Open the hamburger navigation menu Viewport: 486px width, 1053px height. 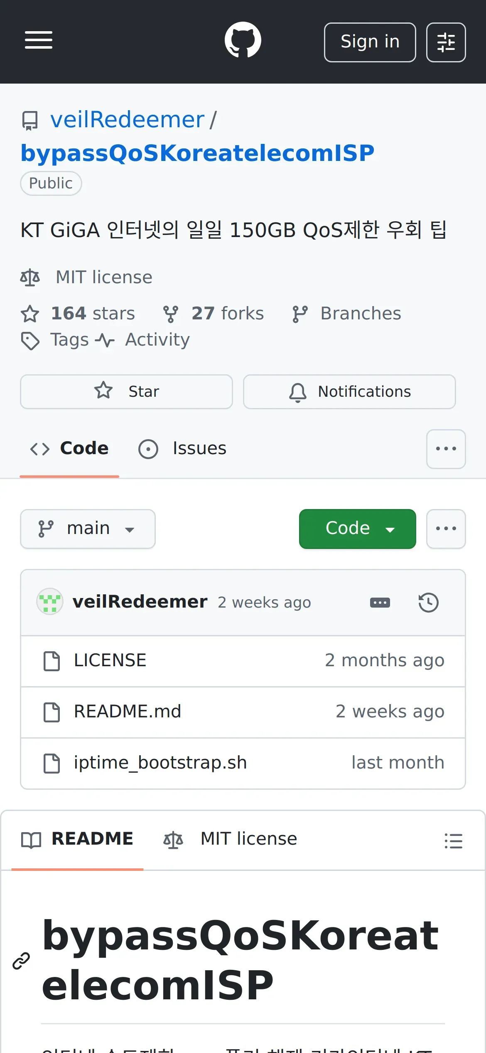click(39, 40)
